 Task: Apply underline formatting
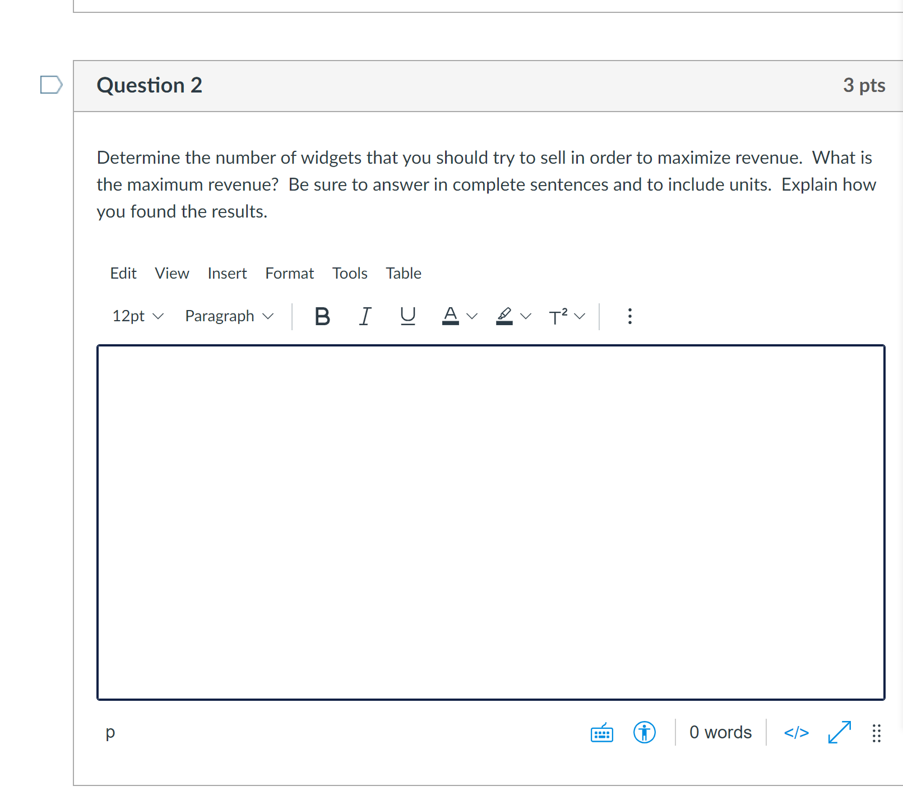(x=407, y=316)
